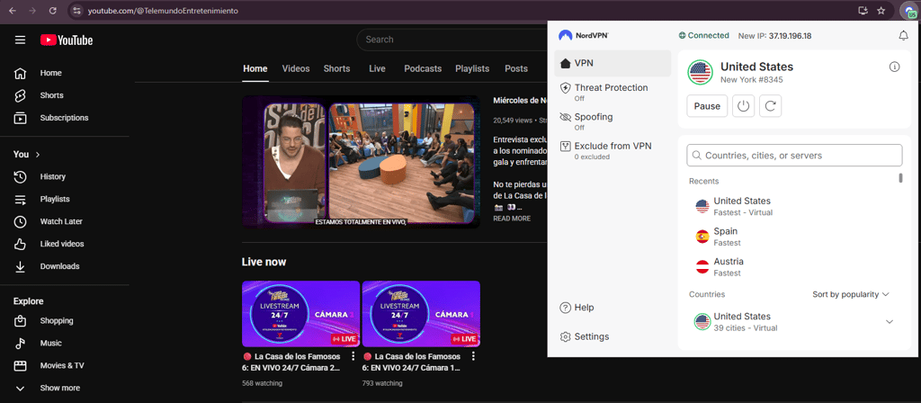The image size is (921, 403).
Task: Click the site info icon in address bar
Action: tap(77, 11)
